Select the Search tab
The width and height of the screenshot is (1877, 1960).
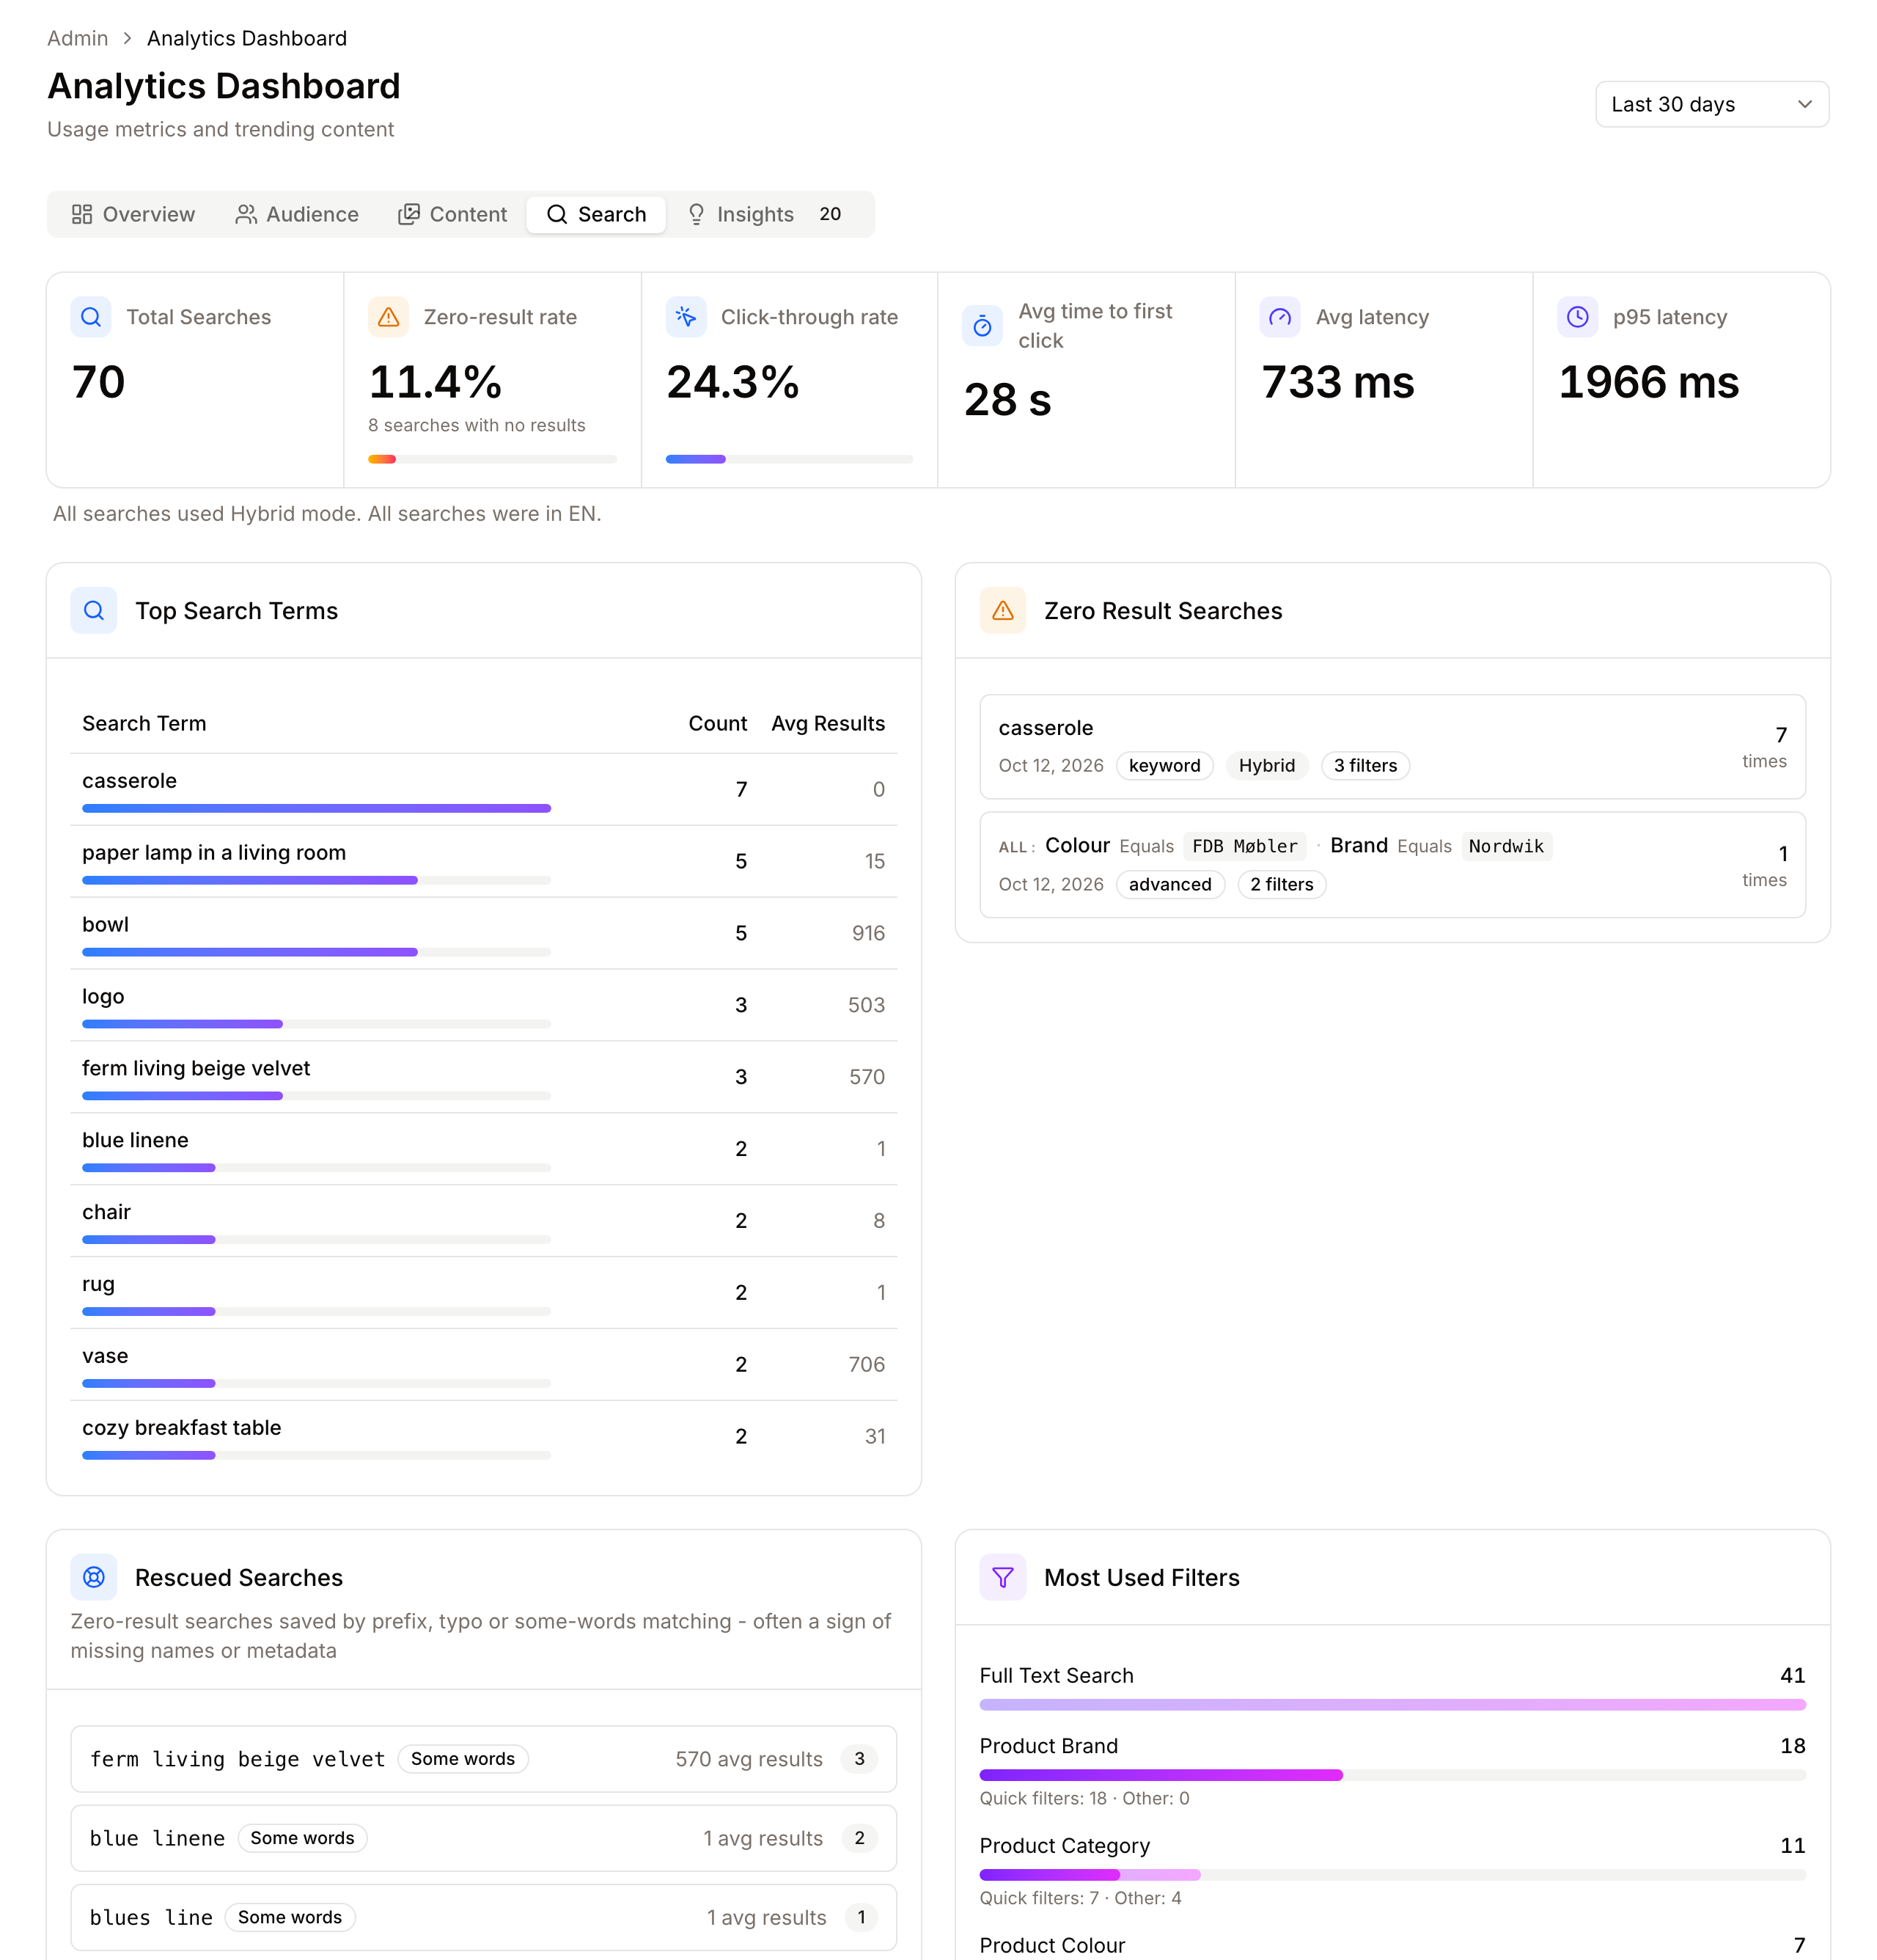coord(597,214)
